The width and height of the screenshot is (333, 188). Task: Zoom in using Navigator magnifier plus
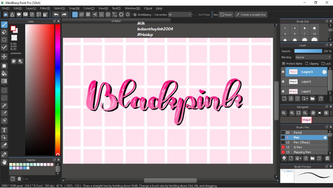(x=292, y=113)
